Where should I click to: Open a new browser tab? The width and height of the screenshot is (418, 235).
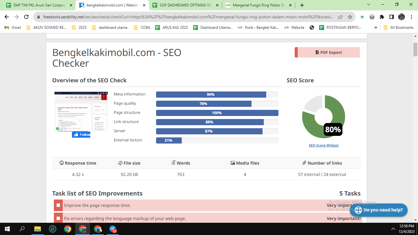pyautogui.click(x=302, y=5)
